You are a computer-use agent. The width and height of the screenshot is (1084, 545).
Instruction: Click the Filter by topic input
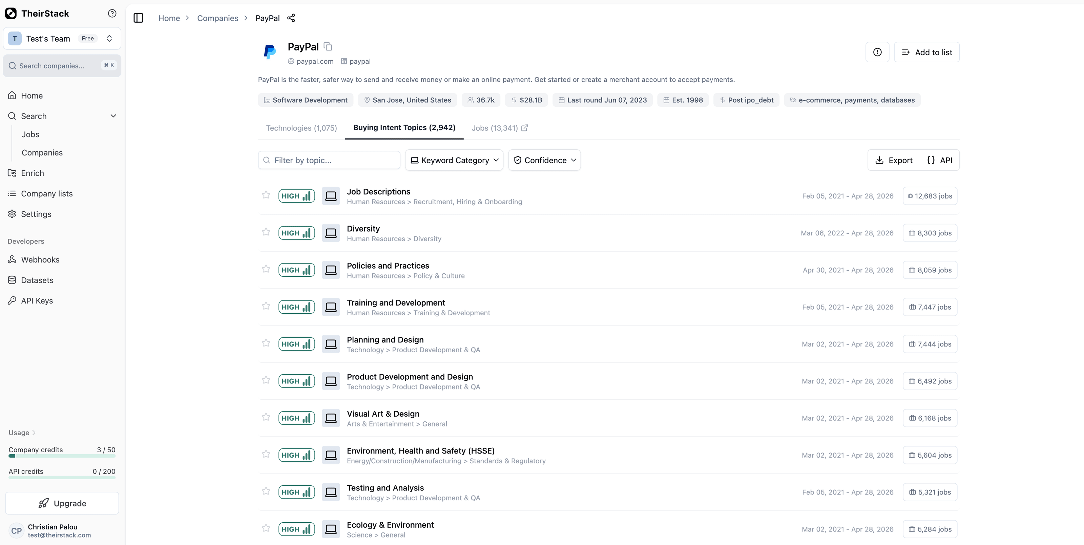(x=329, y=160)
